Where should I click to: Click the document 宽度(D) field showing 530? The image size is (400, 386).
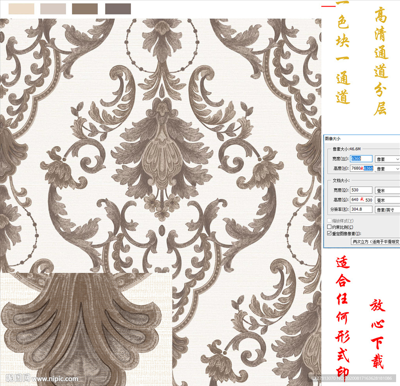tap(361, 190)
